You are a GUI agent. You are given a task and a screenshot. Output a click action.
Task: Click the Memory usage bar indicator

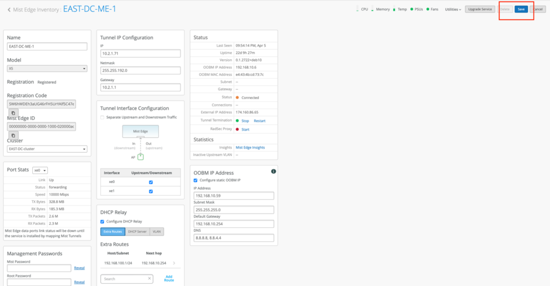point(372,9)
